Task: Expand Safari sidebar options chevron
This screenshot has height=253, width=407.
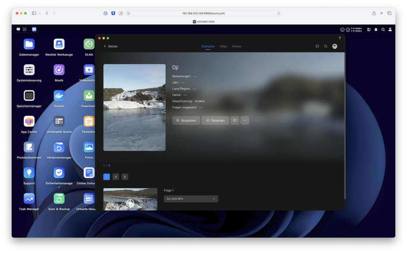Action: pos(40,13)
